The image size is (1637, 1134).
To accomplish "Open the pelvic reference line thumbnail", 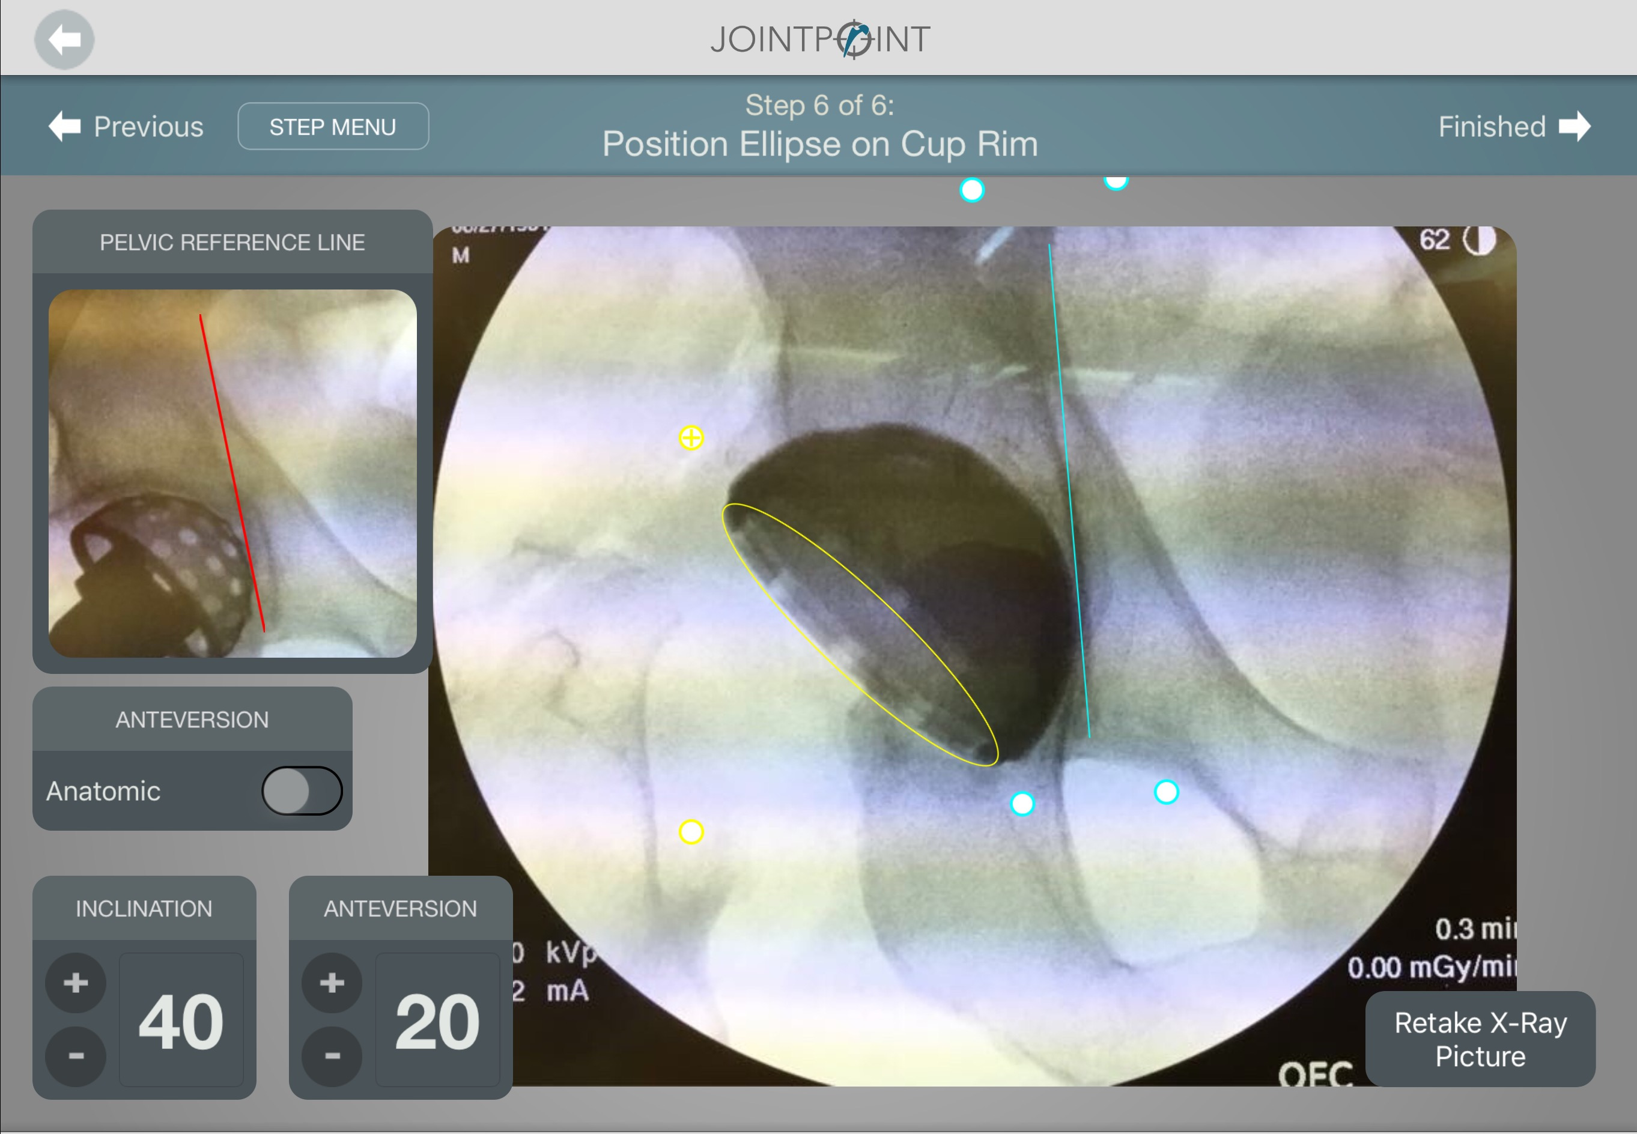I will click(x=232, y=473).
